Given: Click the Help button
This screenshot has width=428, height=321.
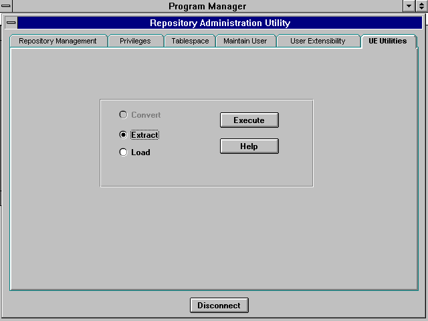Looking at the screenshot, I should pos(249,146).
